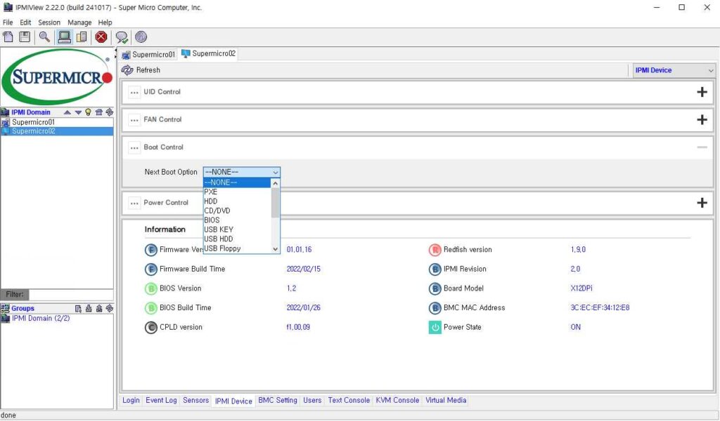Click the house icon in IPMI Domain header
Viewport: 720px width, 421px height.
(x=98, y=112)
